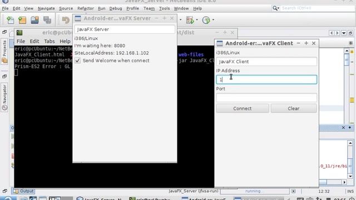Click the running progress bar
This screenshot has height=200, width=356.
(x=255, y=191)
